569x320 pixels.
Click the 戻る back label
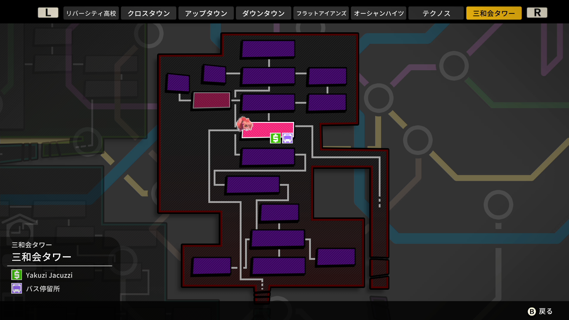(x=546, y=311)
